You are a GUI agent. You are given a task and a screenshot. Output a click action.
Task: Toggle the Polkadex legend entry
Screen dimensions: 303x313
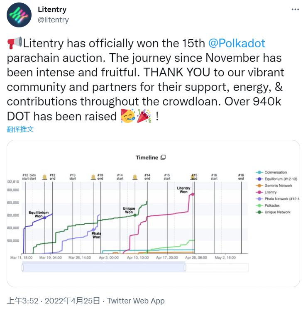point(272,206)
